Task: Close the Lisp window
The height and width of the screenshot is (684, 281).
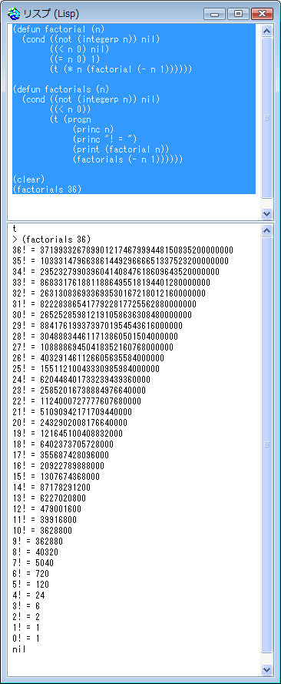Action: coord(263,14)
